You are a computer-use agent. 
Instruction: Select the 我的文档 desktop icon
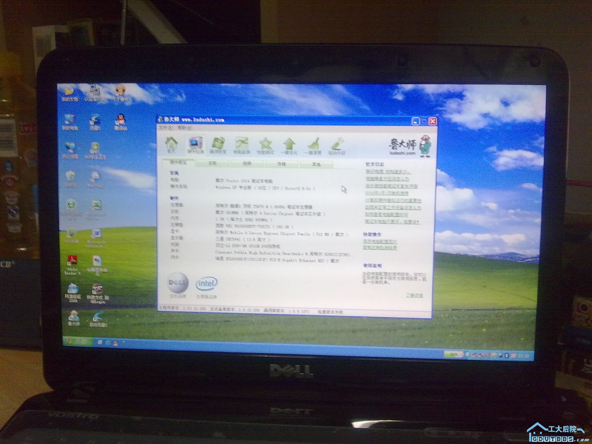69,93
